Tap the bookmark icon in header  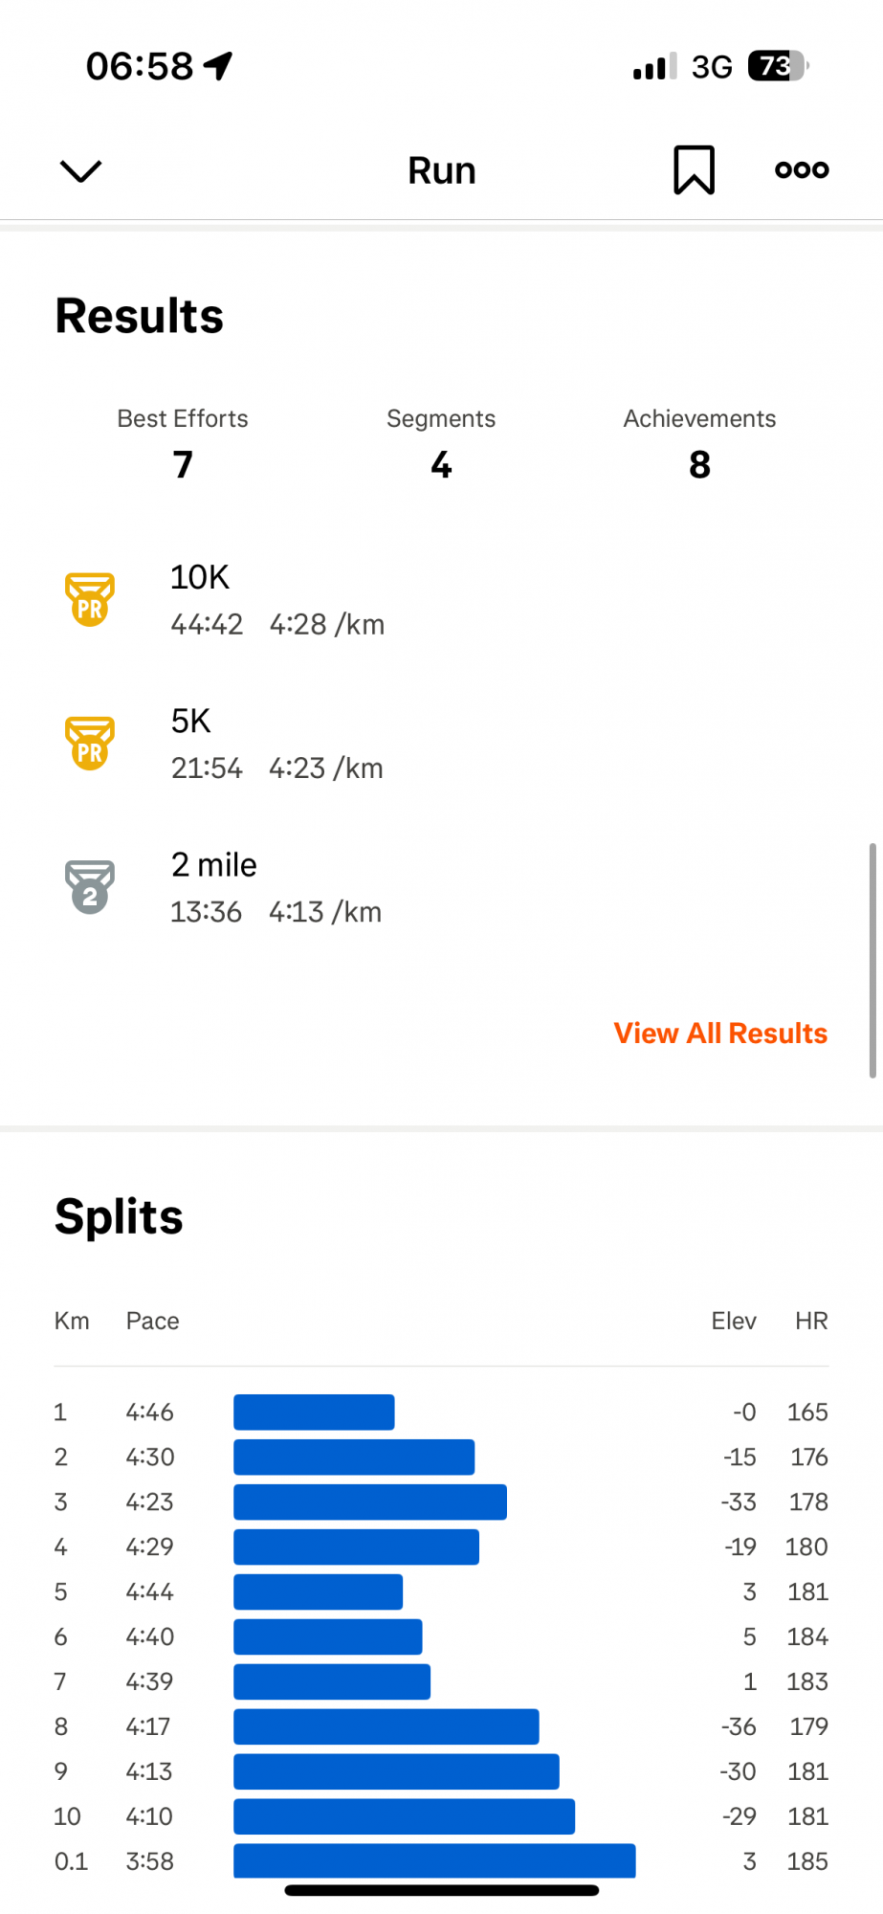694,170
